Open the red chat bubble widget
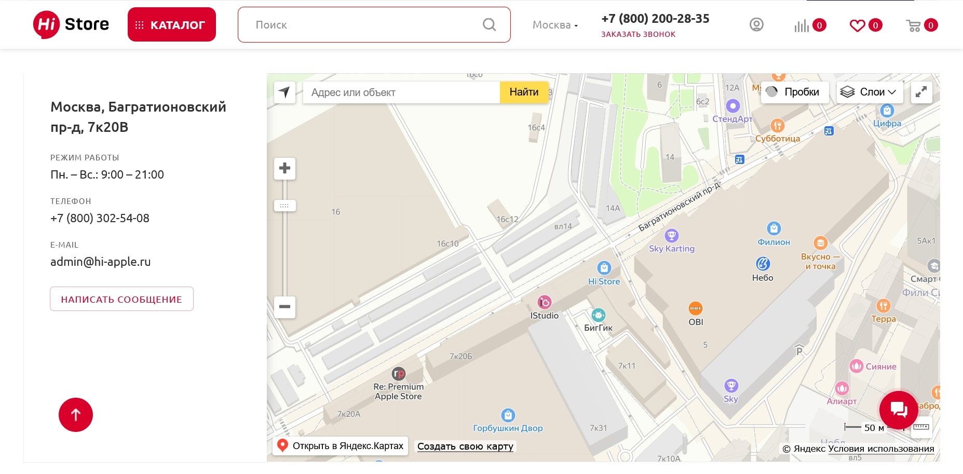 (x=899, y=410)
